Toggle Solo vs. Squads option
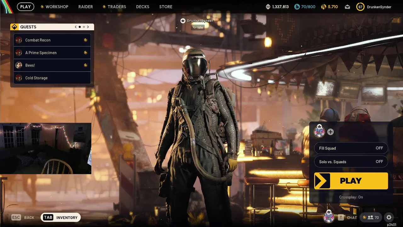Screen dimensions: 403x227 click(351, 162)
